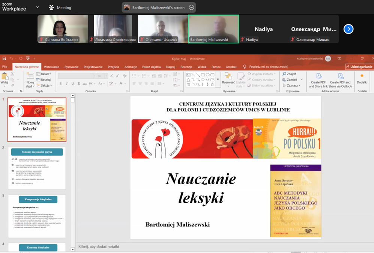Image resolution: width=374 pixels, height=253 pixels.
Task: Click Efekty kształtów effects button
Action: [261, 85]
